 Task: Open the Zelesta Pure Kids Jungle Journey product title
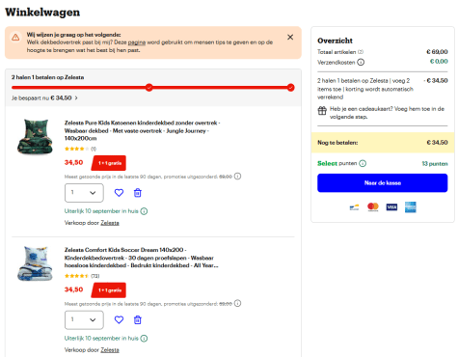143,130
